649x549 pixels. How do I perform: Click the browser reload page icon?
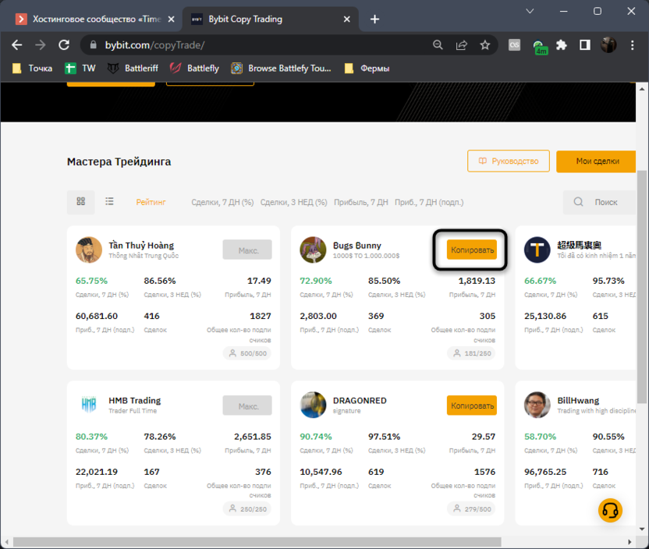click(x=64, y=45)
